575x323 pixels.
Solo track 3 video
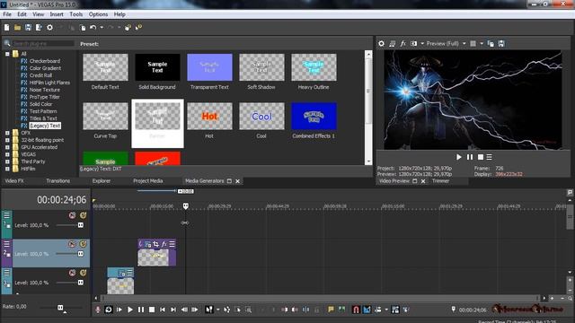[84, 273]
